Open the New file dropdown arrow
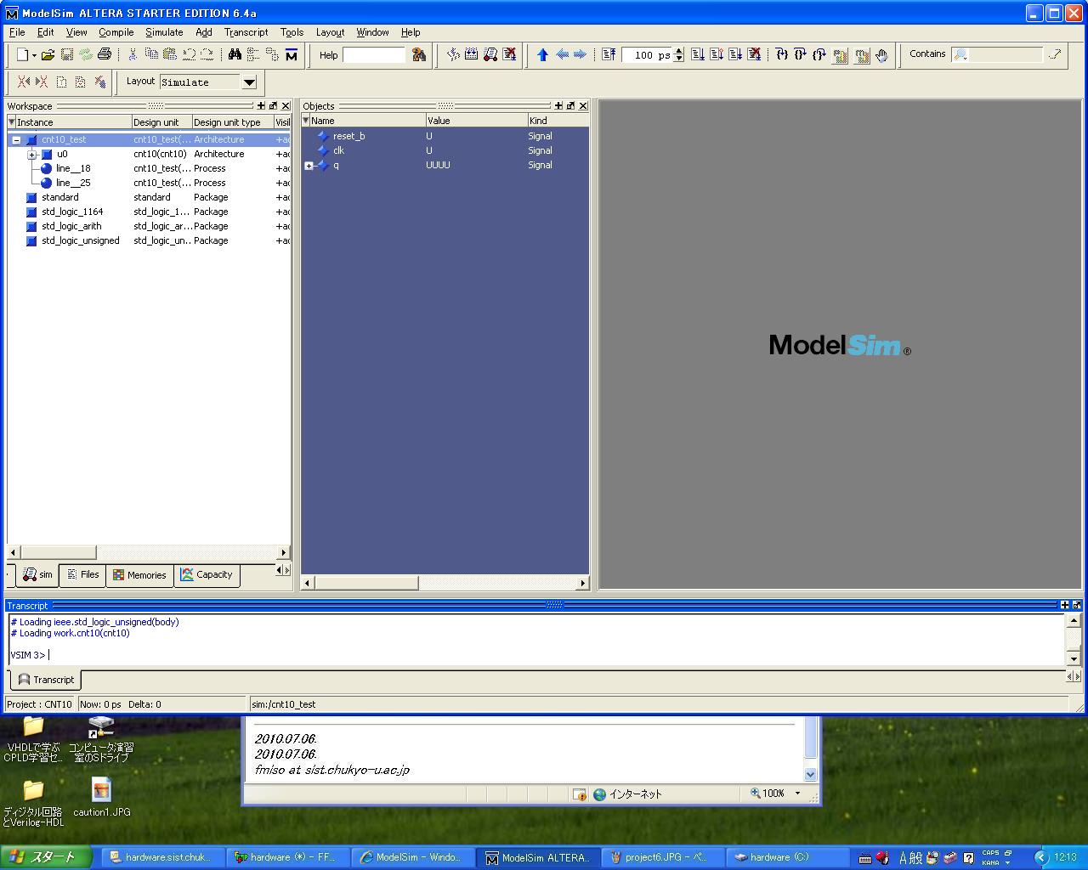 click(34, 55)
